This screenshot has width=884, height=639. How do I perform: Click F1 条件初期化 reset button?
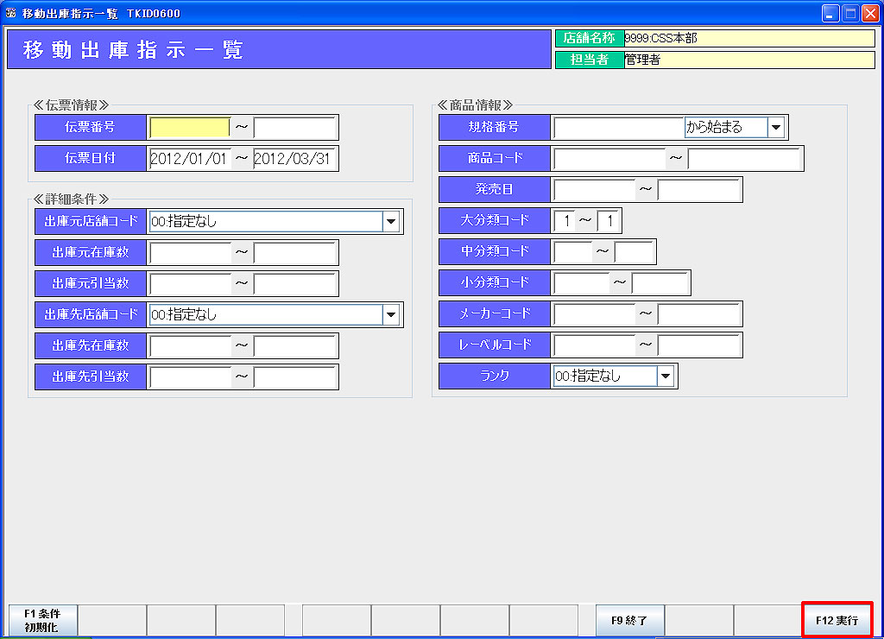41,620
